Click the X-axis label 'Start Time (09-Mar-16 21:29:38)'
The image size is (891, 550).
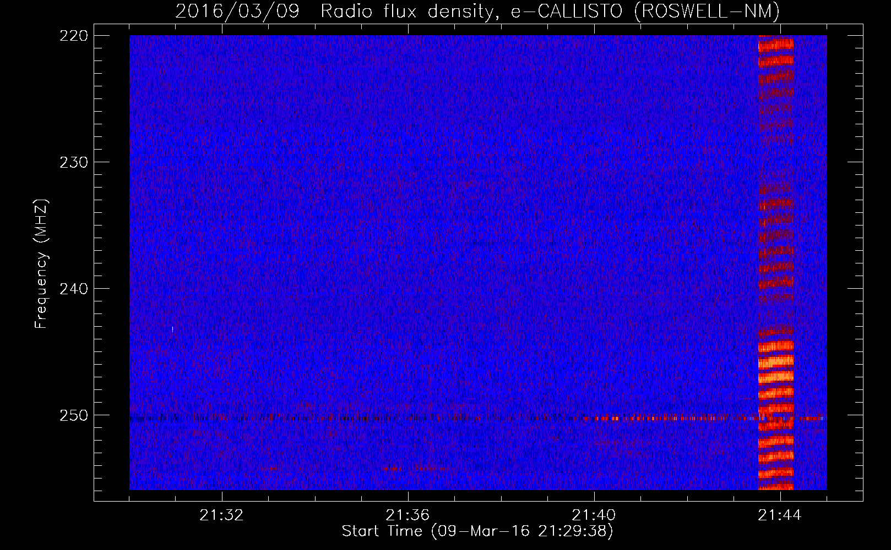pos(477,531)
